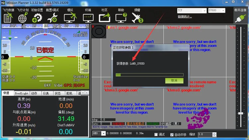Click the DistToMAV value 0.00
The width and height of the screenshot is (249, 140).
tap(66, 132)
